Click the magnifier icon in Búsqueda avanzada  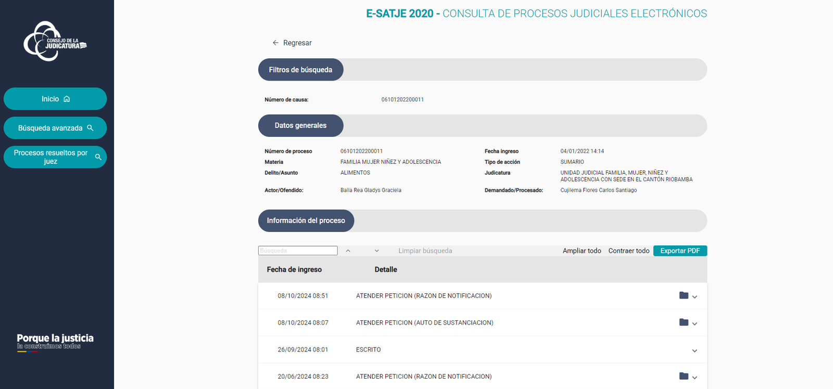click(x=90, y=128)
